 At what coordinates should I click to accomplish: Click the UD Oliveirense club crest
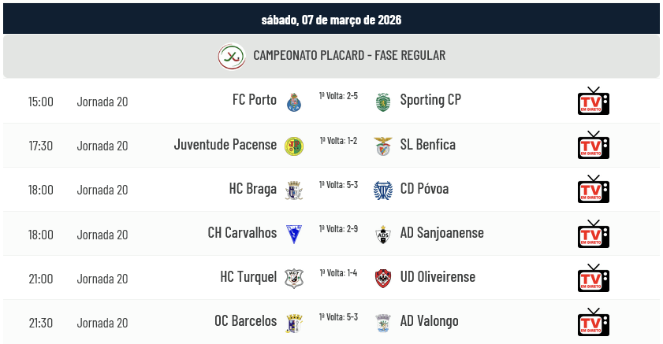click(x=383, y=278)
